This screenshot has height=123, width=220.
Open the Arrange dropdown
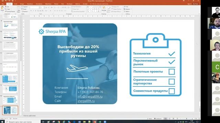tap(104, 9)
